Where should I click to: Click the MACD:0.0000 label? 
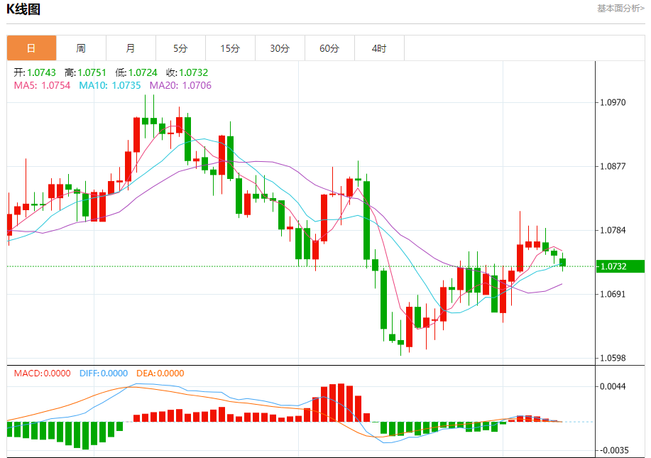43,374
